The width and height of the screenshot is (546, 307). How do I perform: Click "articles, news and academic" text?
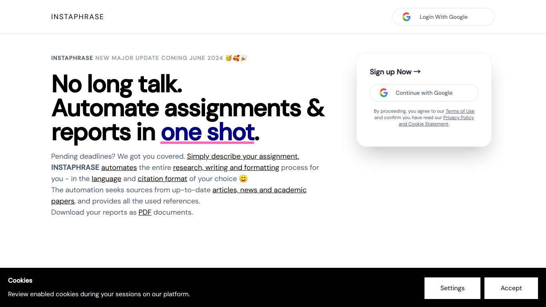(x=259, y=190)
